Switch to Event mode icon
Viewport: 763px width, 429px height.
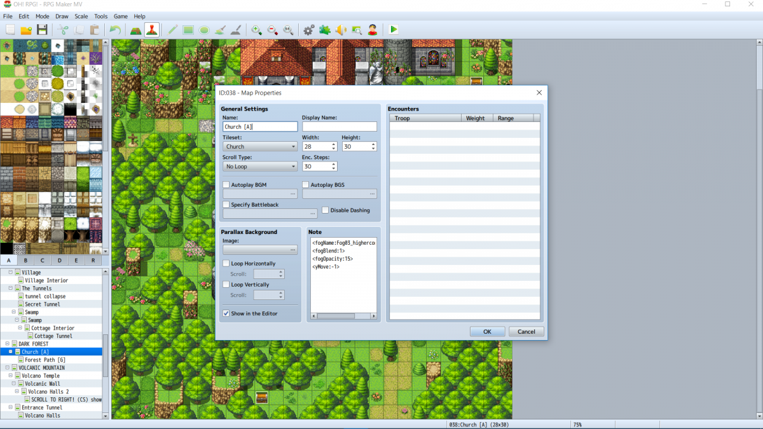click(x=152, y=29)
